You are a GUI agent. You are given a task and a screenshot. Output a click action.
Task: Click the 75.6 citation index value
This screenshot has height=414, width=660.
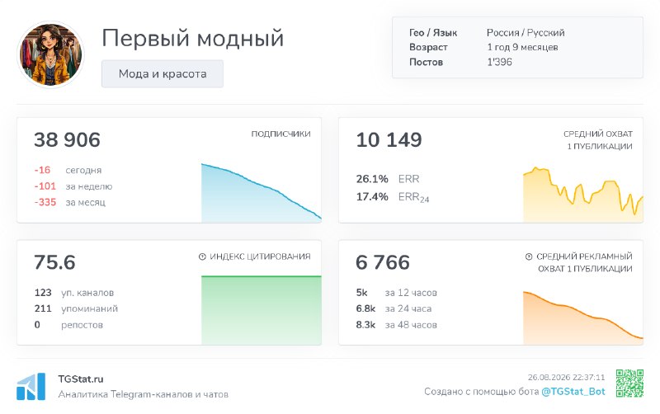pos(54,262)
